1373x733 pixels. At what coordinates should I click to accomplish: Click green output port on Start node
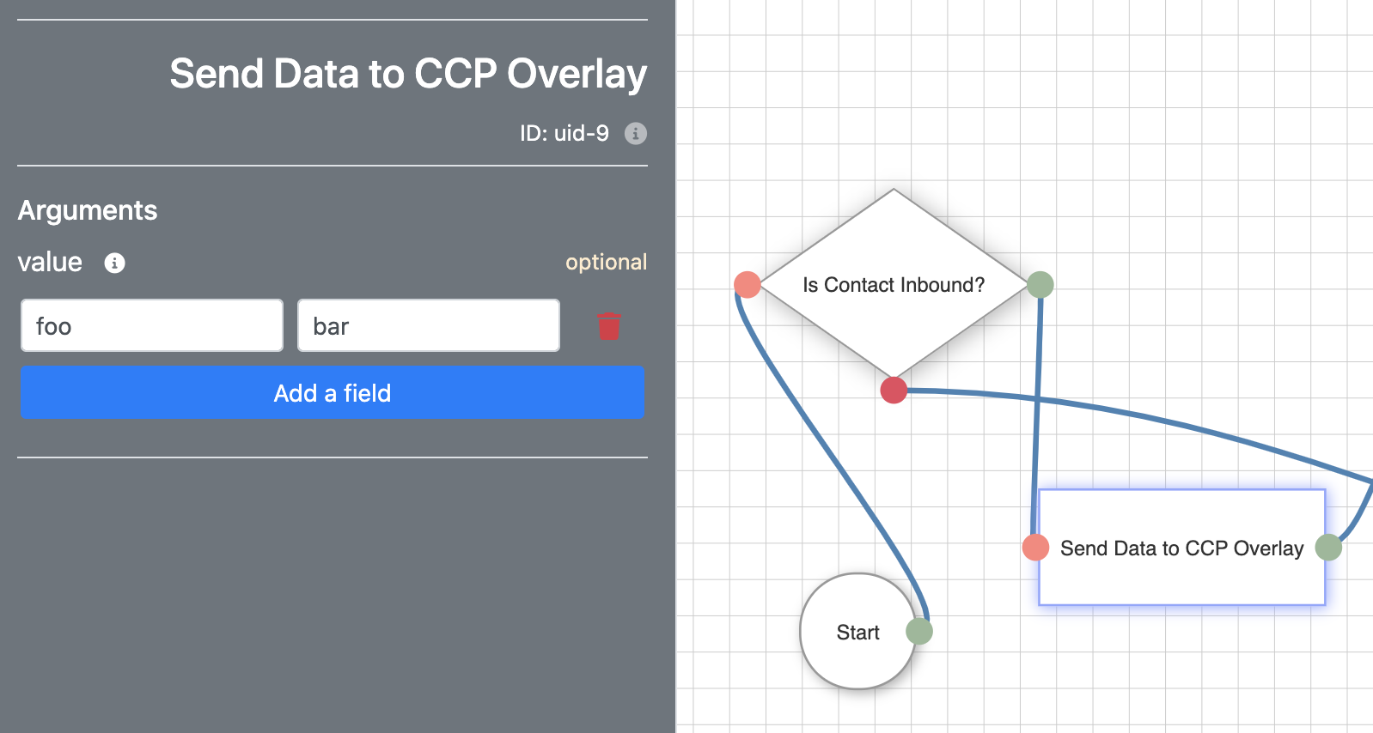[x=919, y=632]
